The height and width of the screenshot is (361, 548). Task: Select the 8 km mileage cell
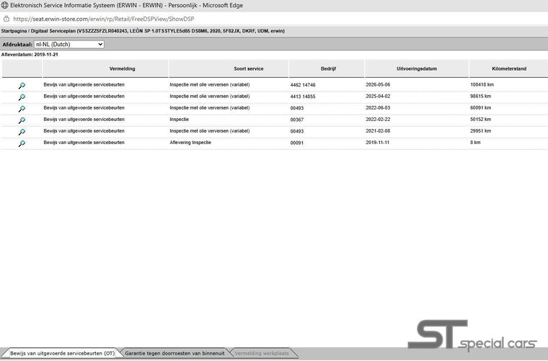click(x=475, y=142)
